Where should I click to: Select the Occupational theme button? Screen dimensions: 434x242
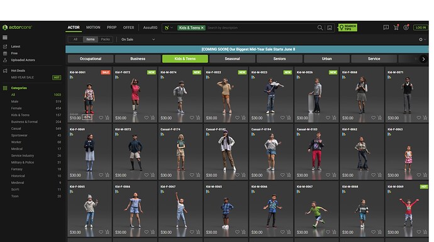pyautogui.click(x=91, y=59)
